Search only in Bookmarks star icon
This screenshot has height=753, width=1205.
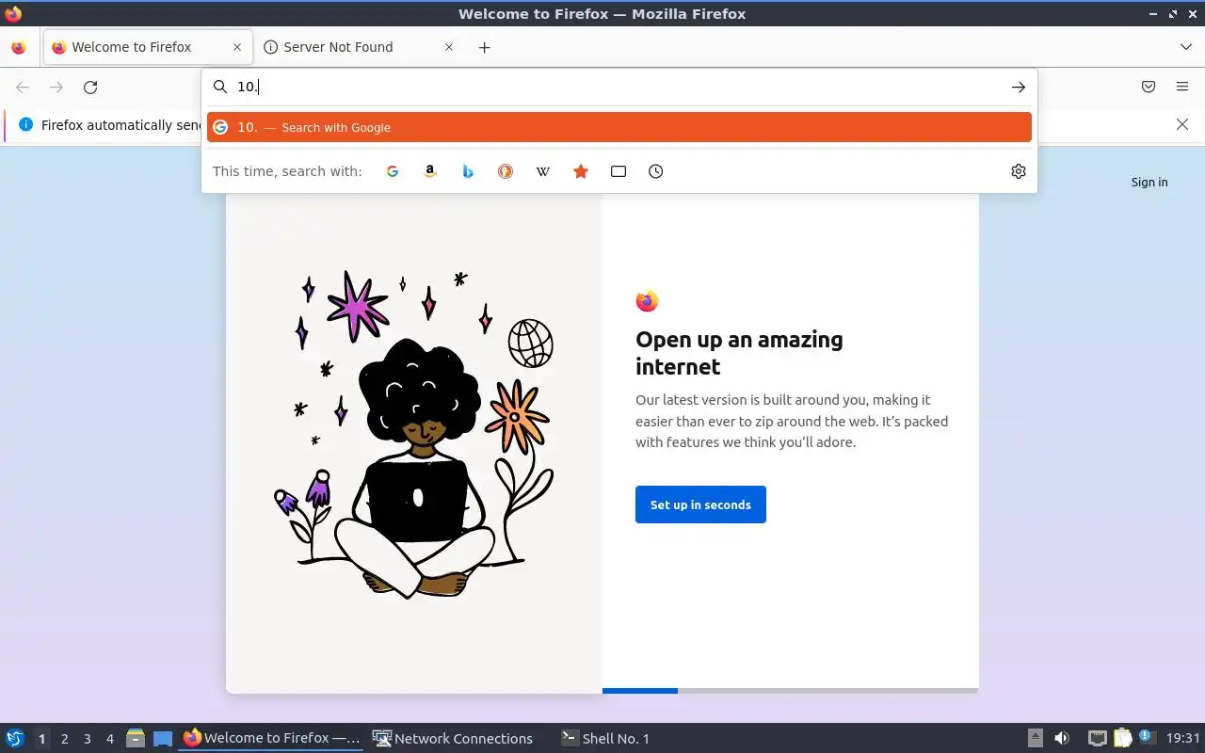[x=581, y=171]
